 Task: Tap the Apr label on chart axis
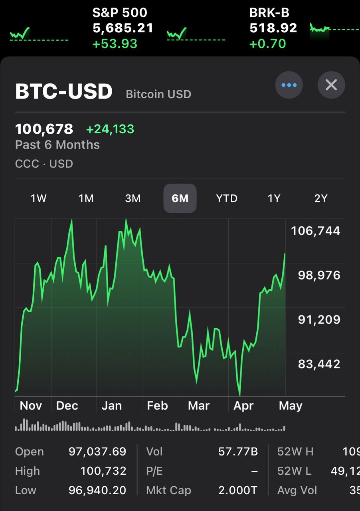(x=243, y=406)
